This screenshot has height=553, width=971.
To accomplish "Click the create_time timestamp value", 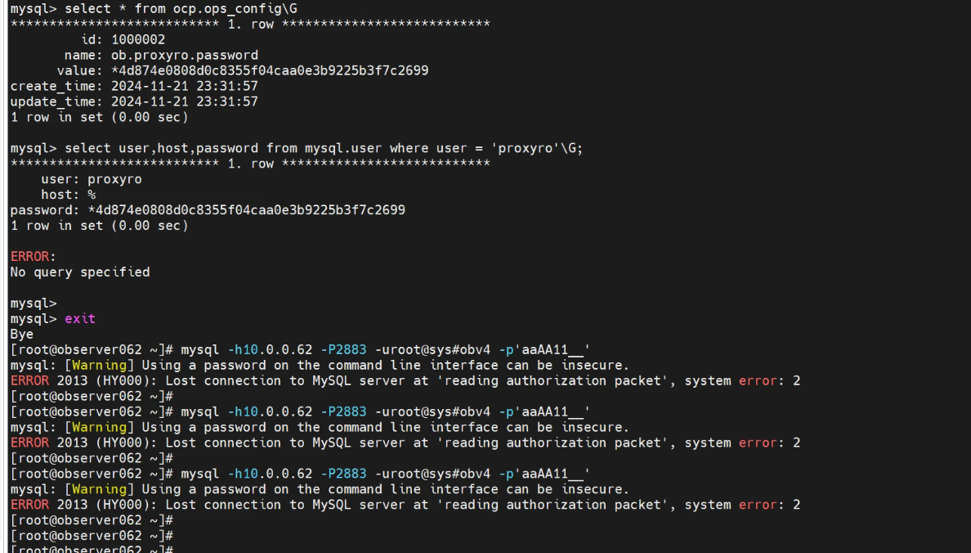I will (185, 87).
